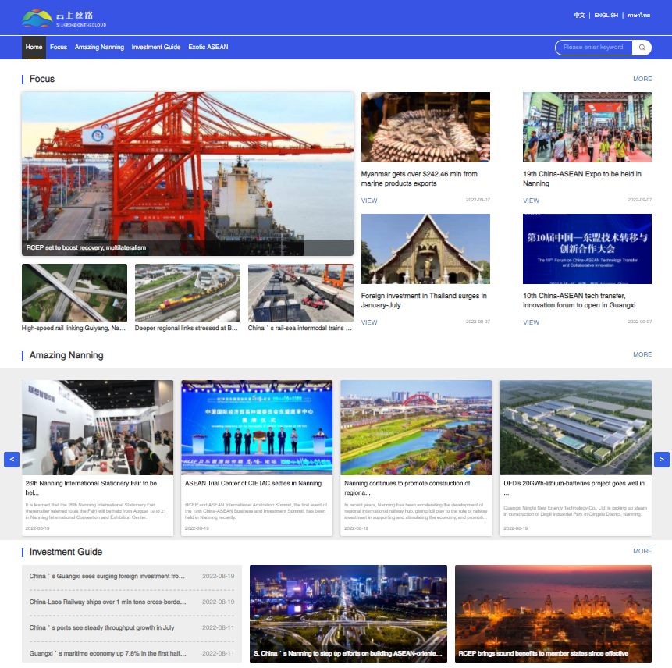Viewport: 672px width, 668px height.
Task: Select Exotic ASEAN in navigation bar
Action: pyautogui.click(x=208, y=48)
